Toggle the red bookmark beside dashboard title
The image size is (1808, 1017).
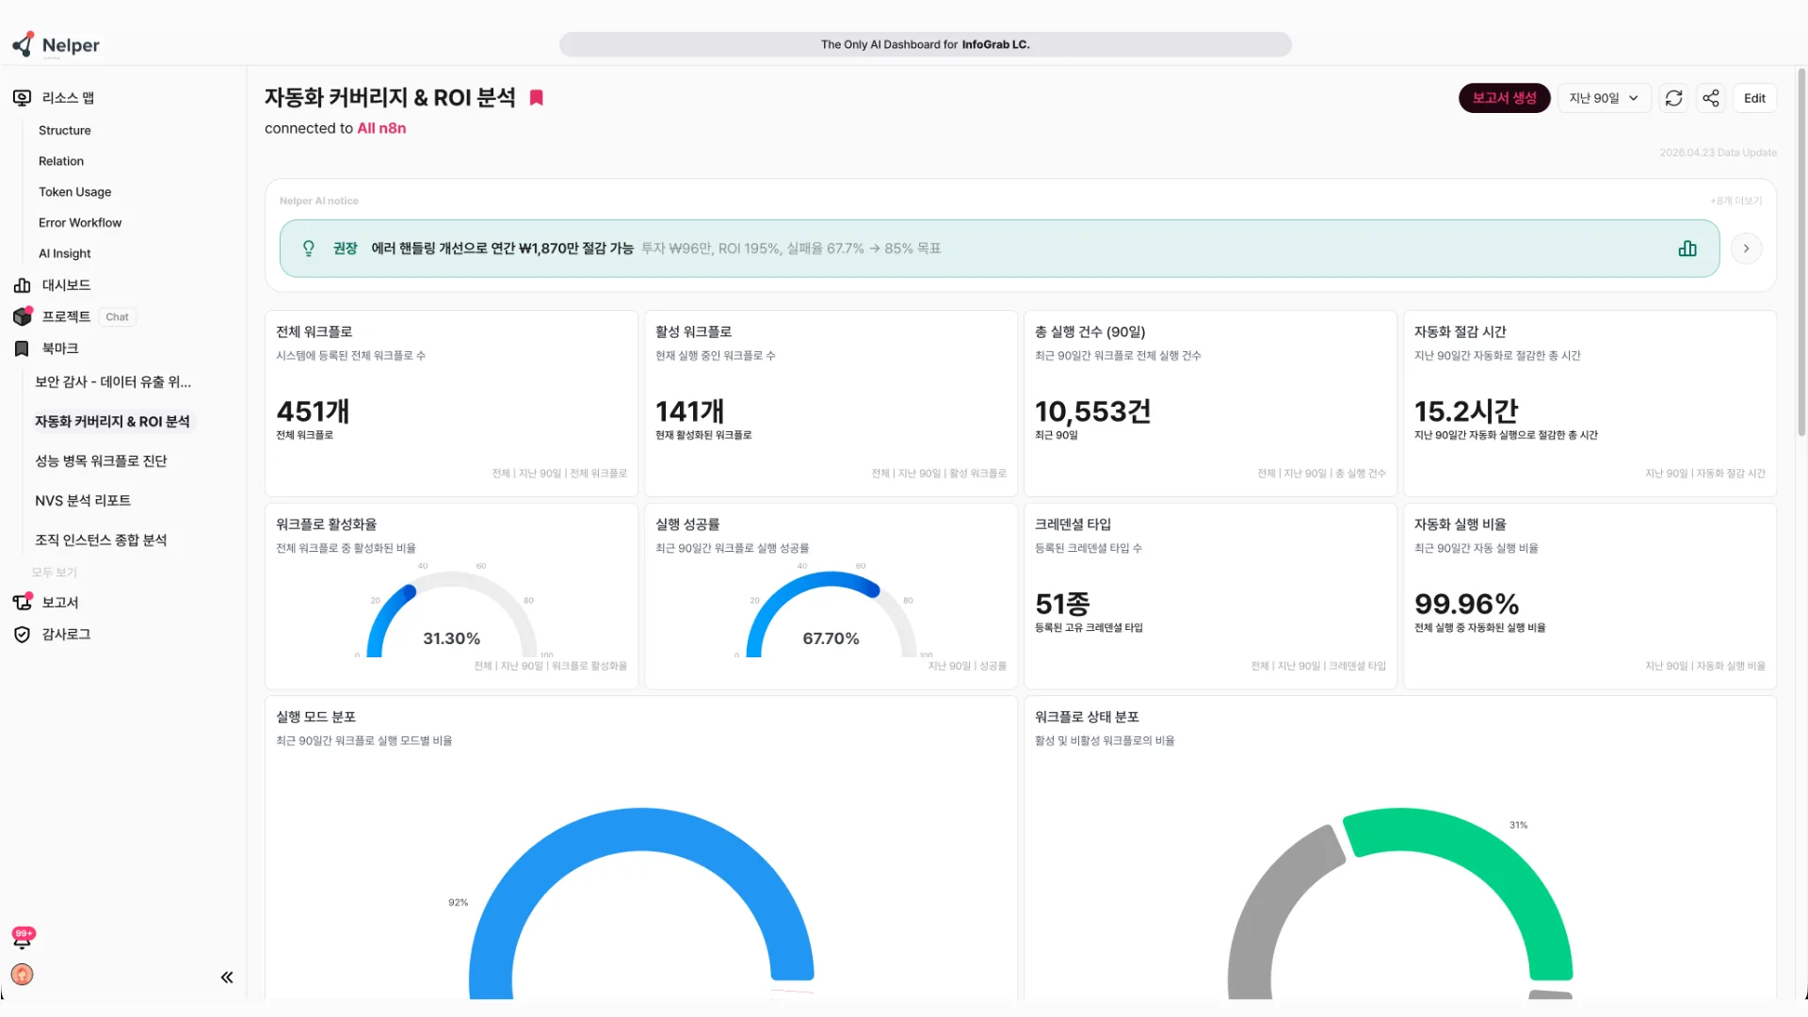(537, 98)
